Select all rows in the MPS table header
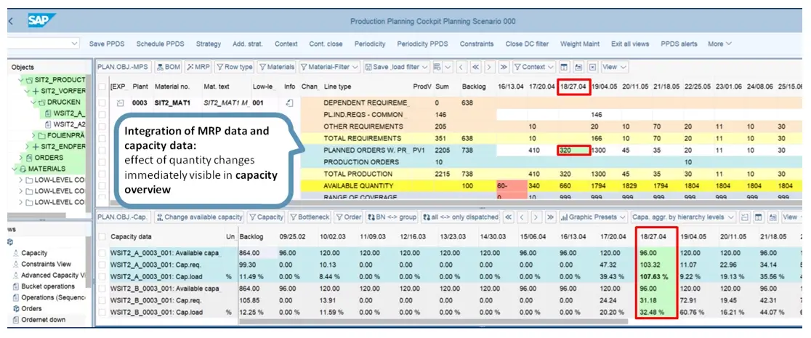The image size is (811, 338). 102,86
